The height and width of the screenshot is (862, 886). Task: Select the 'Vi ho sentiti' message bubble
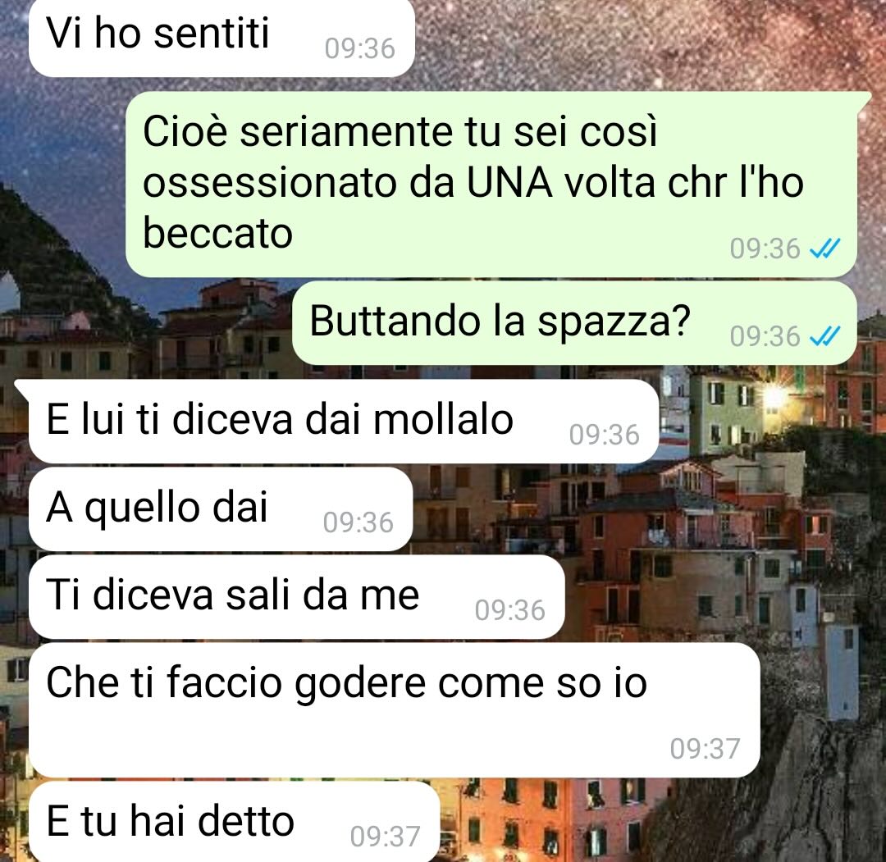221,38
